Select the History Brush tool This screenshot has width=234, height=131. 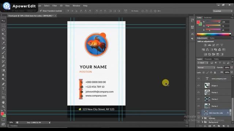pos(3,61)
